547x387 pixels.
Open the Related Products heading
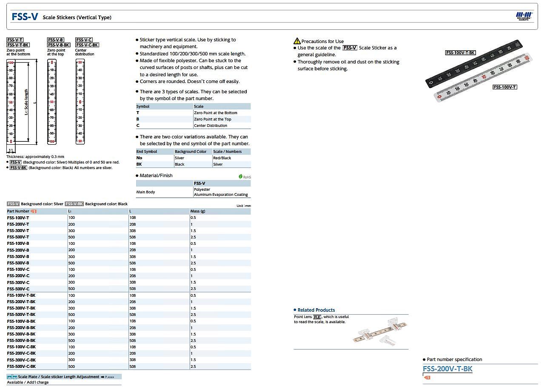click(316, 310)
